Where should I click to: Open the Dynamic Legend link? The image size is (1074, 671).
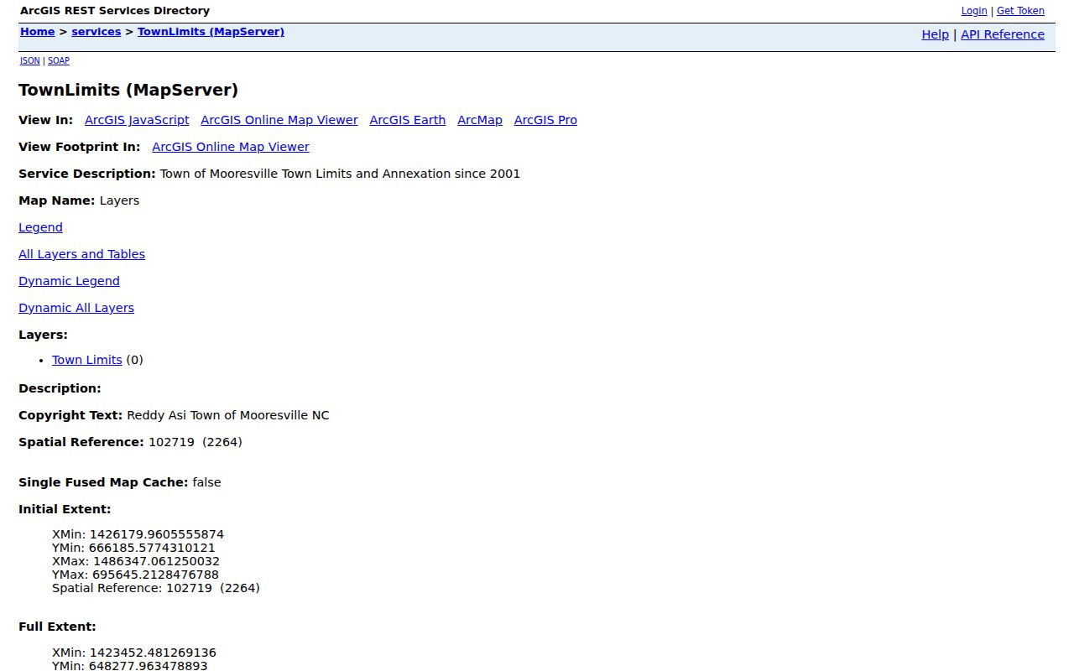pyautogui.click(x=69, y=281)
